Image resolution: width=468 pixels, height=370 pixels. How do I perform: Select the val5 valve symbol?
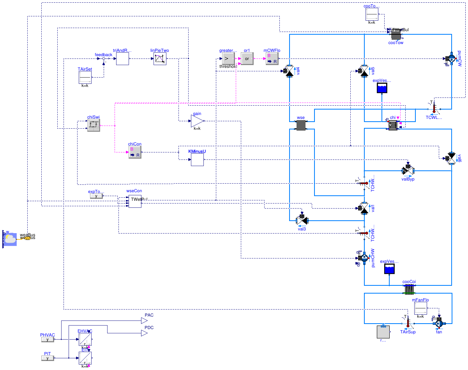tap(363, 71)
